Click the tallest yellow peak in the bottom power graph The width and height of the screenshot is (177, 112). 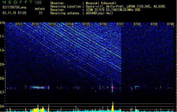(x=113, y=107)
